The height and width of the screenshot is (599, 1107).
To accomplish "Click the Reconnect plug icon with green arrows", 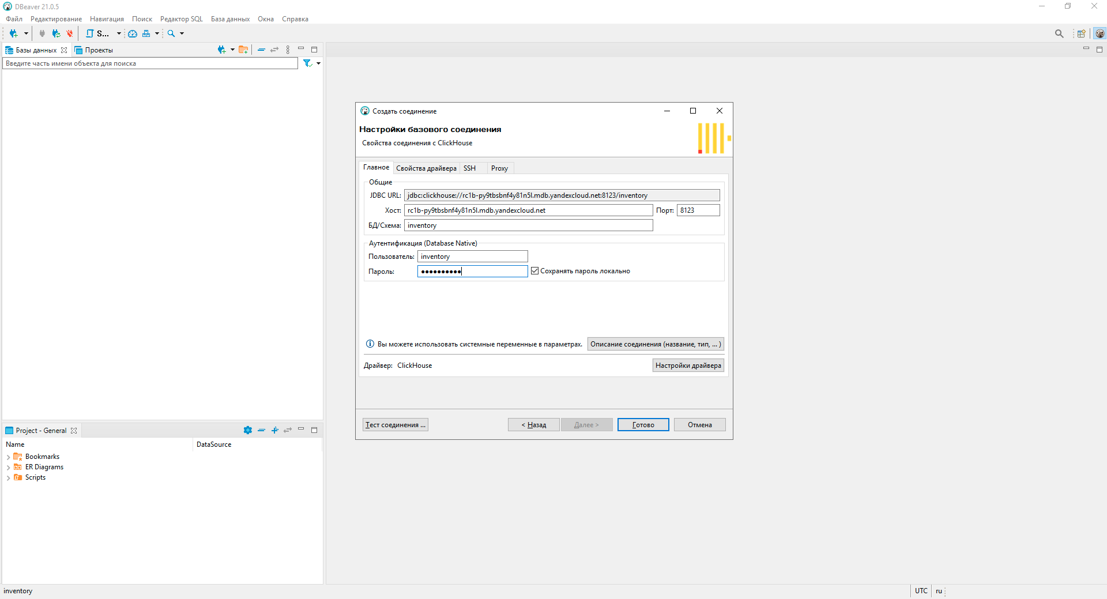I will point(56,33).
